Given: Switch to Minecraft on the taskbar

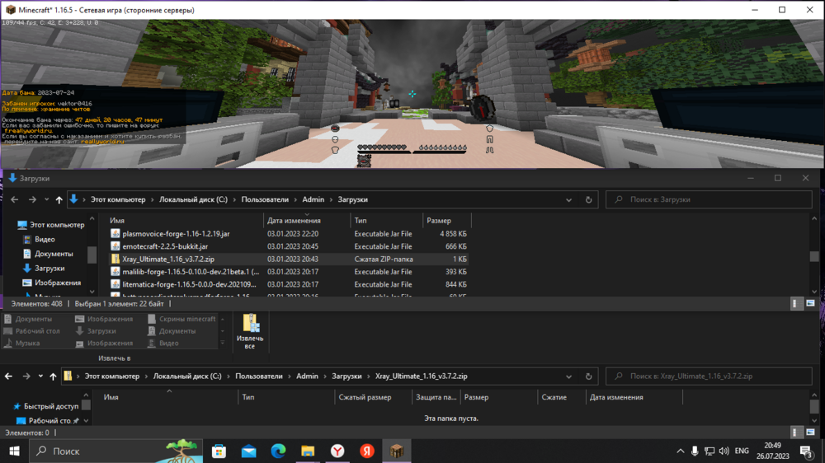Looking at the screenshot, I should [397, 451].
